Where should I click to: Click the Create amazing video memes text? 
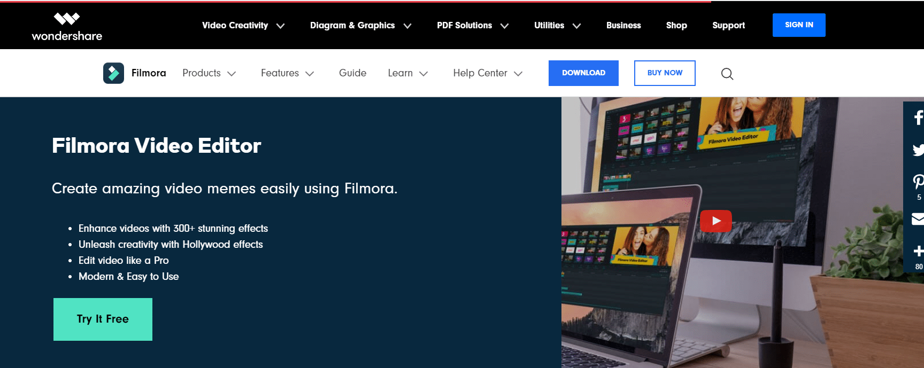[225, 189]
